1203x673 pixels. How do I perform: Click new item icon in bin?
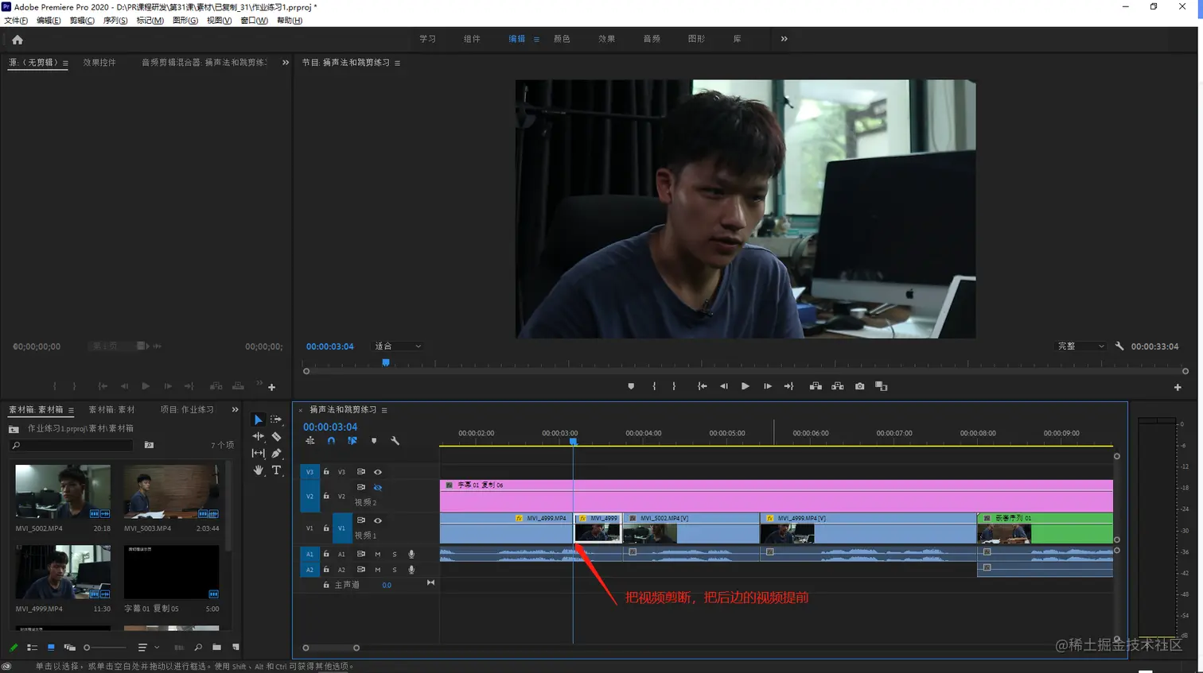point(236,648)
